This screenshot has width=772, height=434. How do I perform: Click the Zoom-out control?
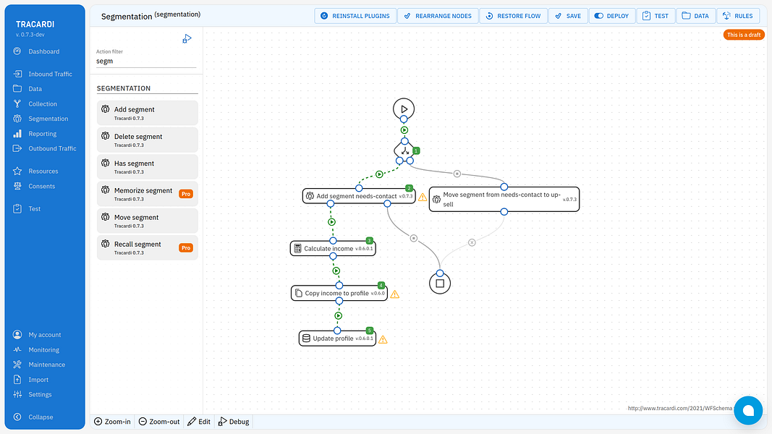tap(159, 422)
